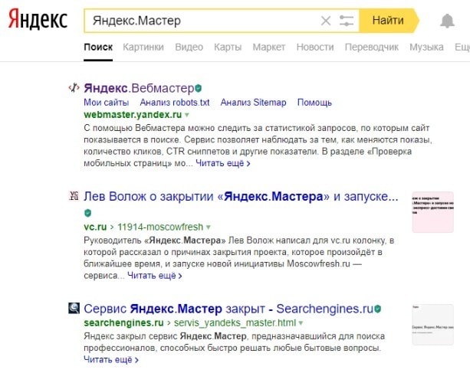470x373 pixels.
Task: Expand dropdown arrow next to servis_yandeks_master.html
Action: (x=301, y=323)
